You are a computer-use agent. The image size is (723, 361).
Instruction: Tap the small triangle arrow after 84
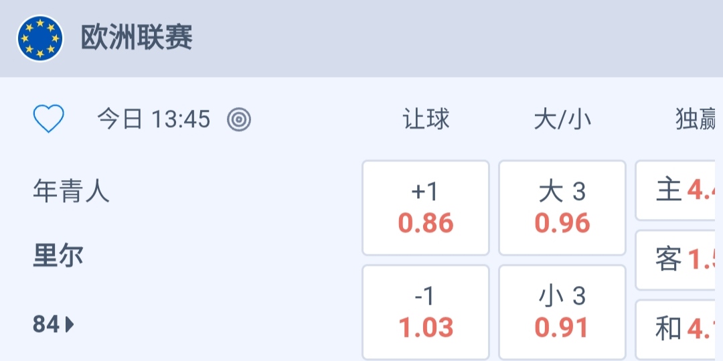pyautogui.click(x=70, y=325)
